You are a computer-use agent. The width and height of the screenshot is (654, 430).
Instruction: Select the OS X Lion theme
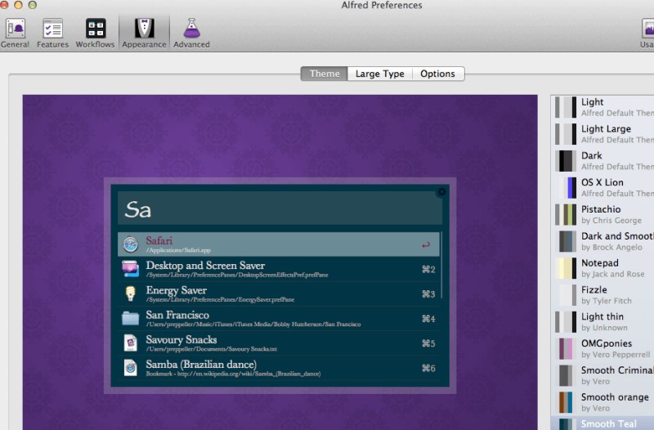pyautogui.click(x=602, y=187)
